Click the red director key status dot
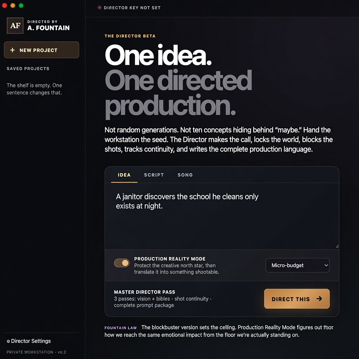This screenshot has width=359, height=359. tap(99, 8)
